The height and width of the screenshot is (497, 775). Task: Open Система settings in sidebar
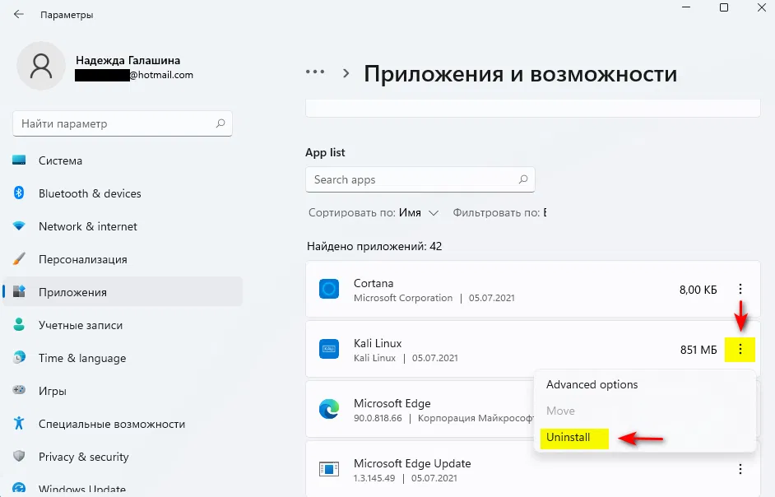click(60, 160)
